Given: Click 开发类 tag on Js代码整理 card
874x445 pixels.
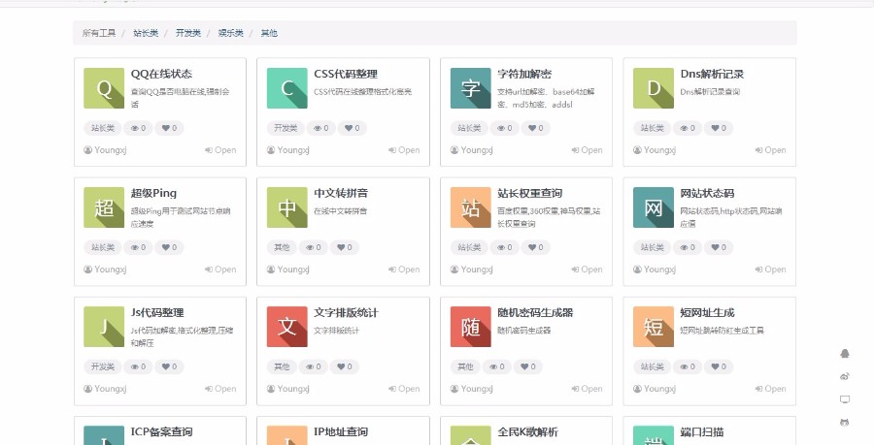Looking at the screenshot, I should pyautogui.click(x=103, y=366).
